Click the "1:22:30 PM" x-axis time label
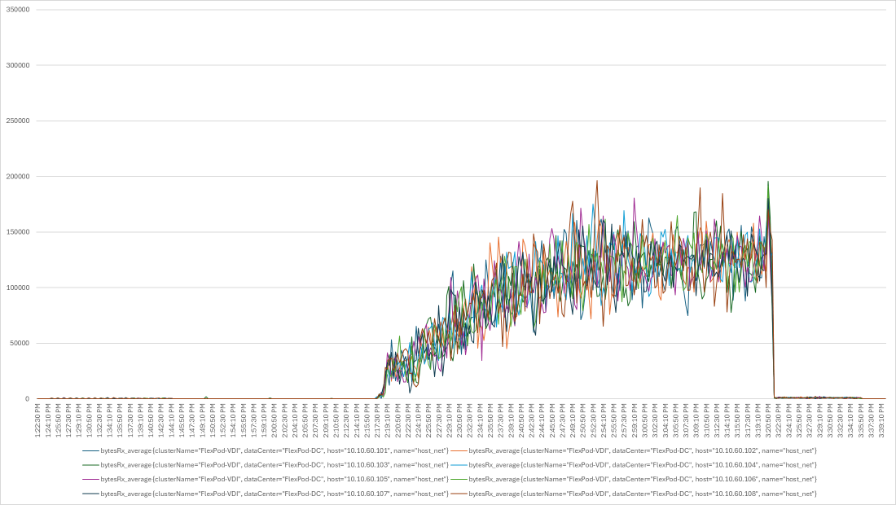Image resolution: width=896 pixels, height=505 pixels. [x=37, y=422]
